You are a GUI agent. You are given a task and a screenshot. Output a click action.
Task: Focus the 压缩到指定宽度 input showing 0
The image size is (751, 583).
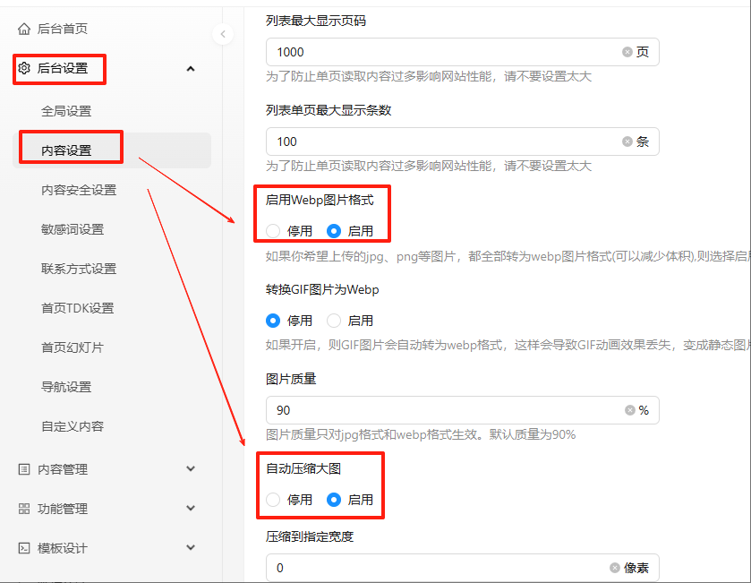point(463,568)
